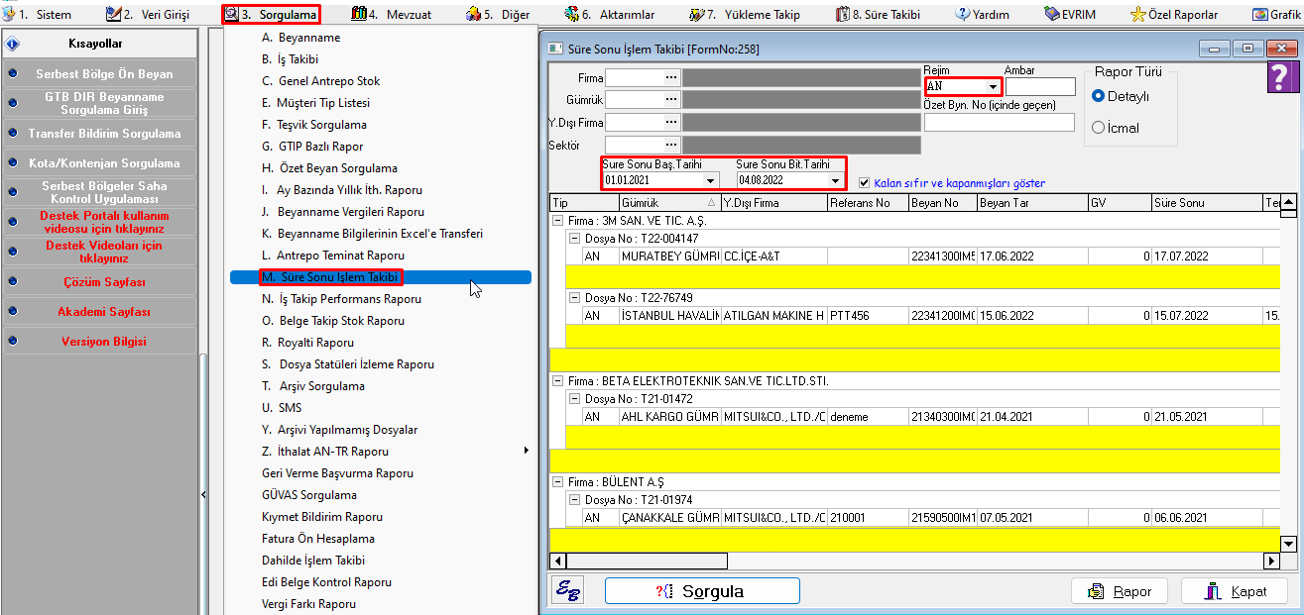Click the Sektör lookup ellipsis button
This screenshot has width=1304, height=615.
[671, 146]
